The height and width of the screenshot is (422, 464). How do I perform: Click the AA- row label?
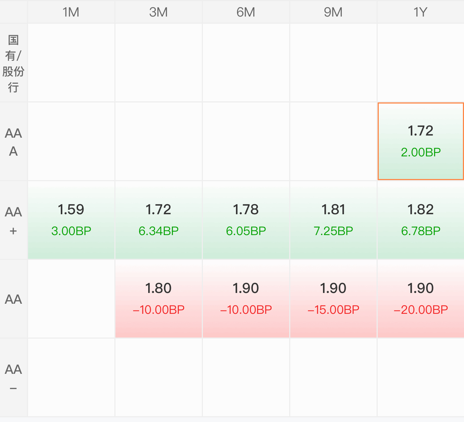tap(13, 378)
